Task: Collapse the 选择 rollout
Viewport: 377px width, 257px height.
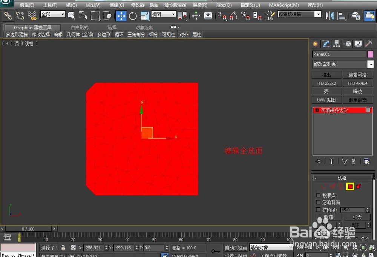Action: [x=342, y=178]
